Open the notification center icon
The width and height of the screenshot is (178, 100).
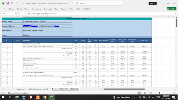174,97
